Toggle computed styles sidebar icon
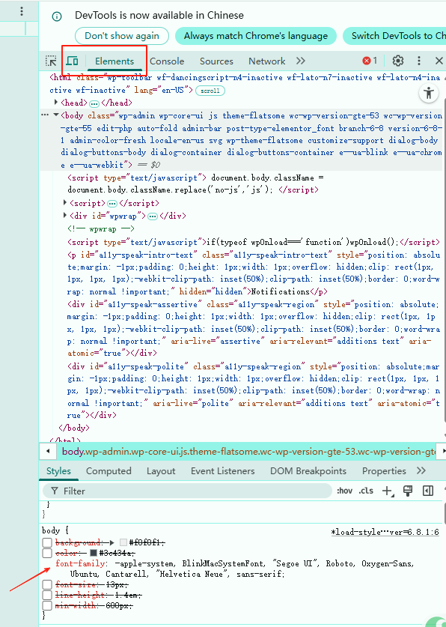This screenshot has width=446, height=627. [x=428, y=491]
